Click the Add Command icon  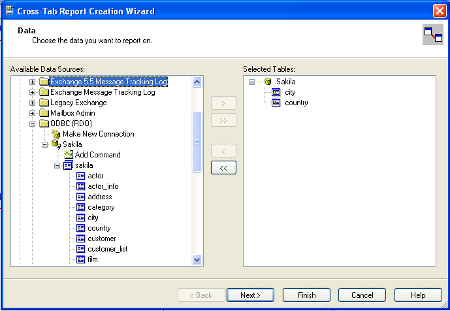[x=69, y=155]
